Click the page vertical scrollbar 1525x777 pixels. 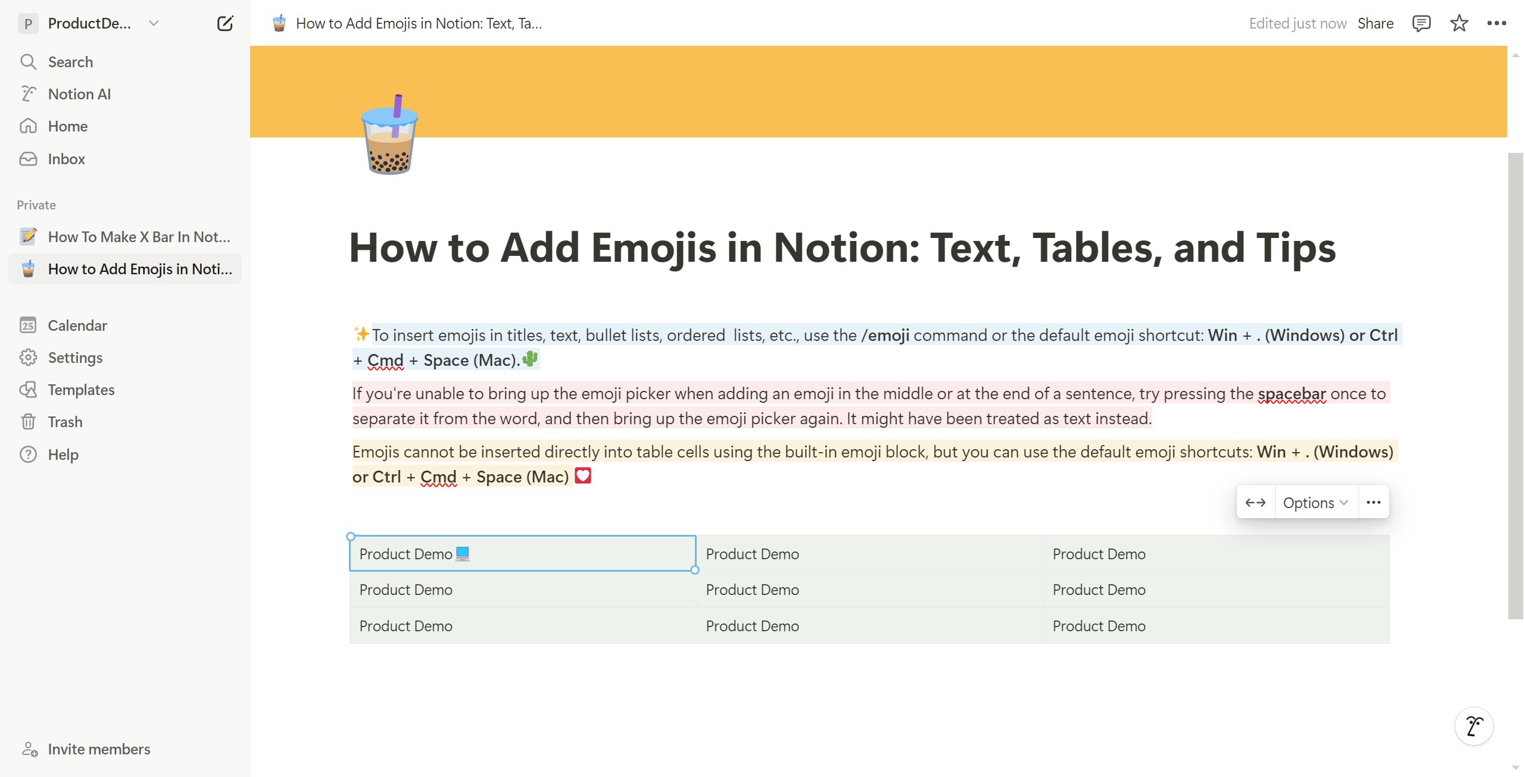click(1515, 386)
